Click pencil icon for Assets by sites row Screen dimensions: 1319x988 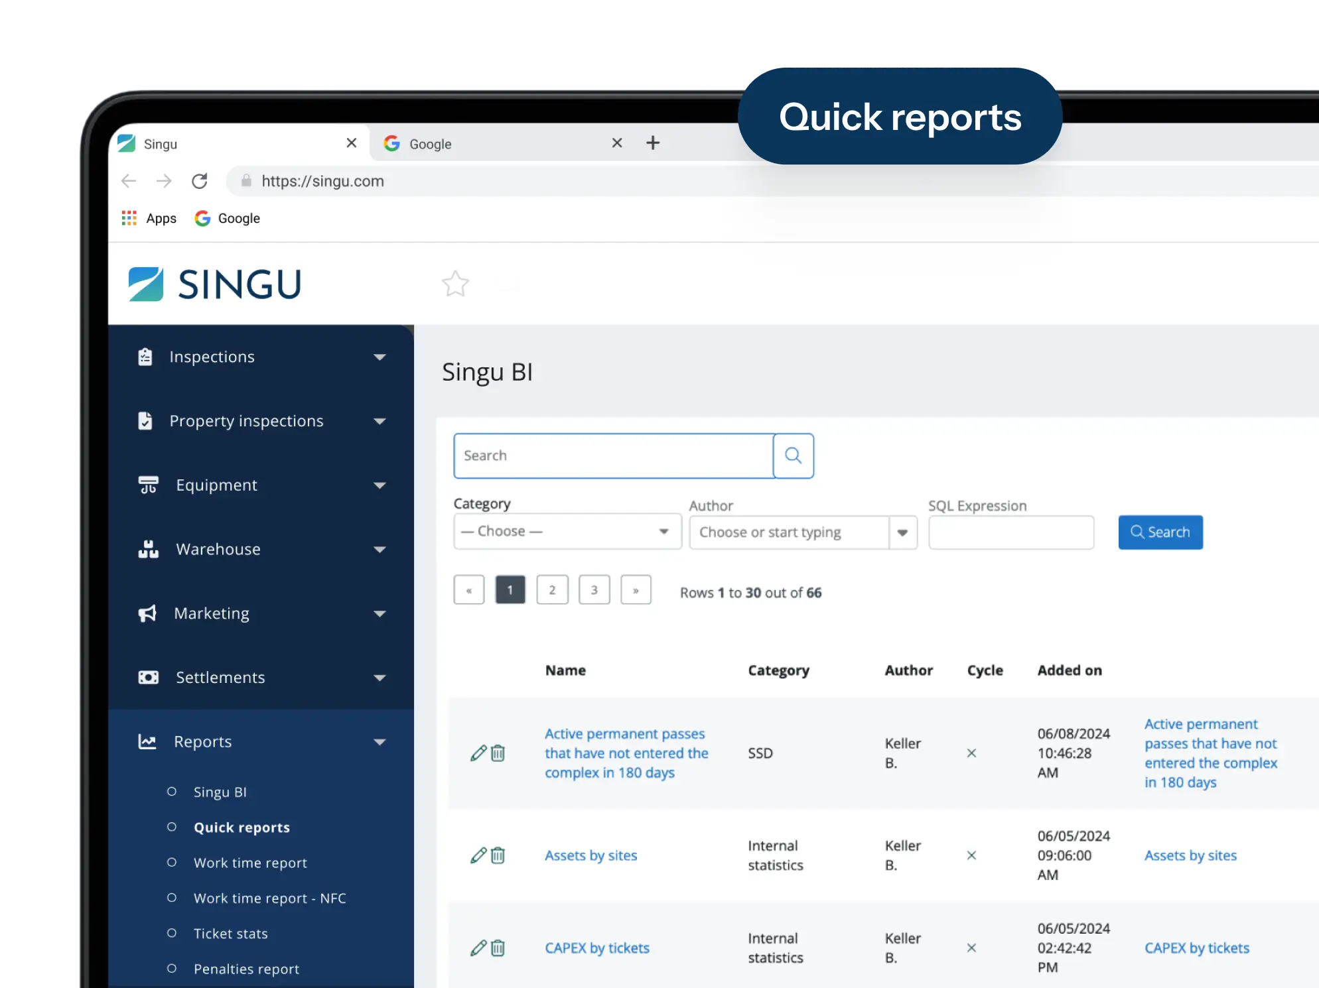[478, 855]
